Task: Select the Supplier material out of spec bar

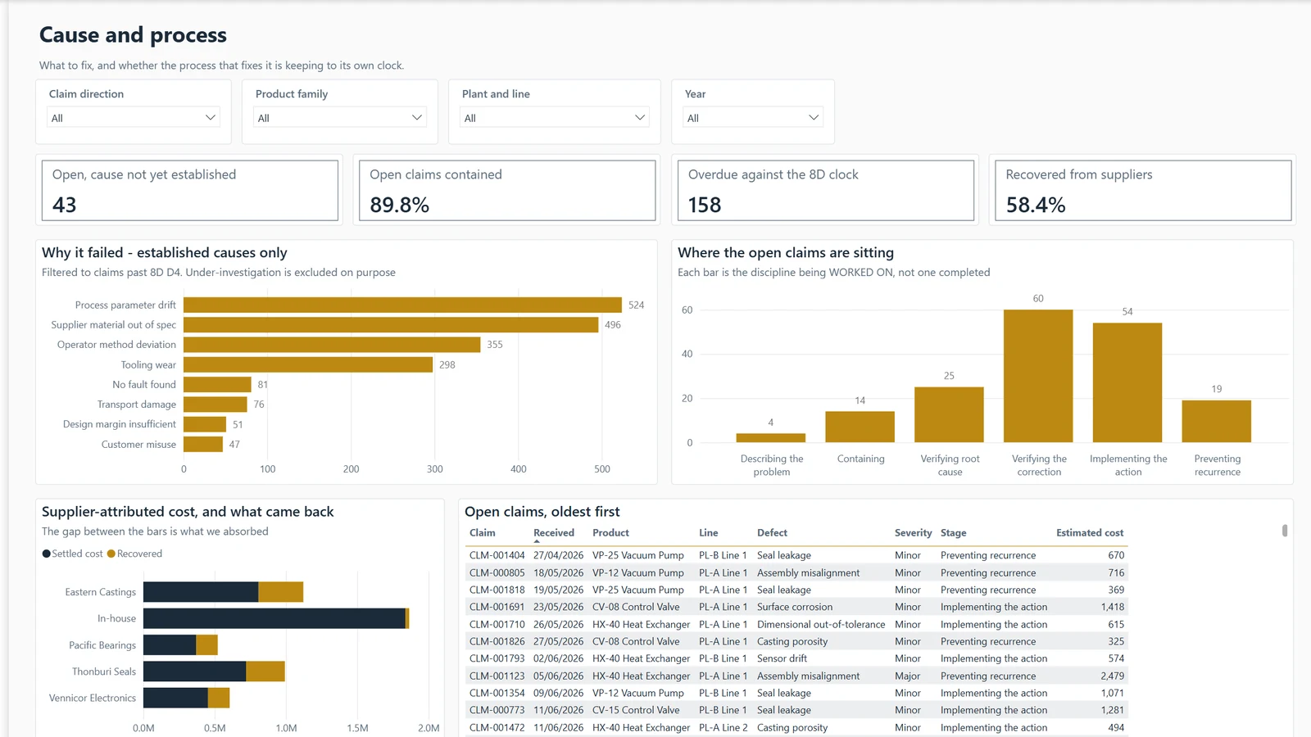Action: coord(391,325)
